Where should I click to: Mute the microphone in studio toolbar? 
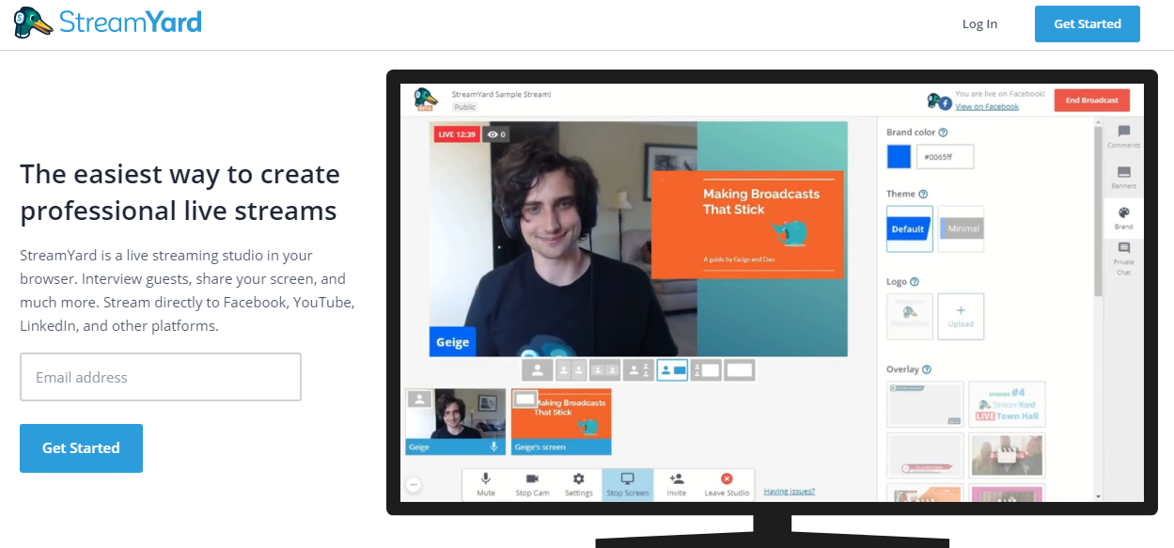tap(486, 479)
